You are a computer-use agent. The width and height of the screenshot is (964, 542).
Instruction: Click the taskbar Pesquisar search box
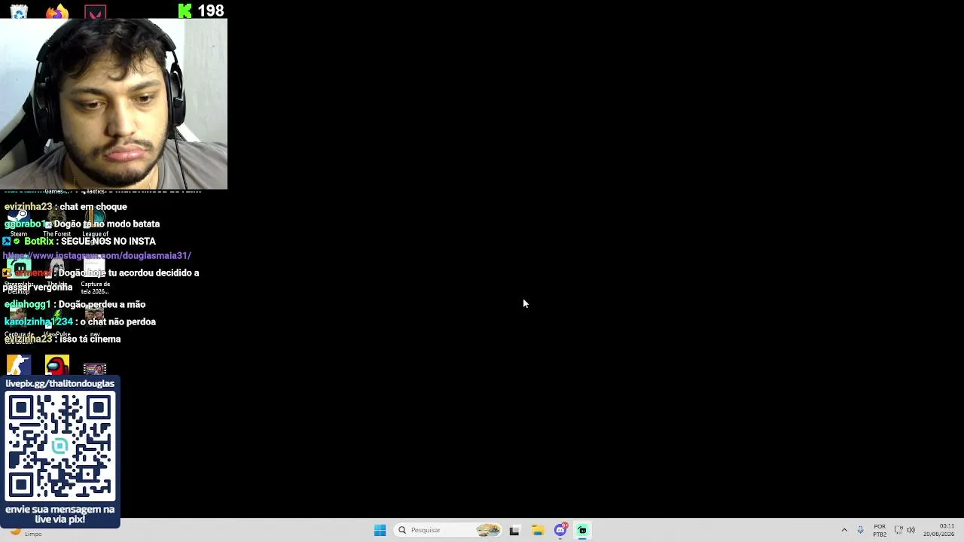tap(448, 530)
